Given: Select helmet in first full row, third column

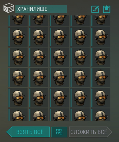Looking at the screenshot, I should [59, 37].
